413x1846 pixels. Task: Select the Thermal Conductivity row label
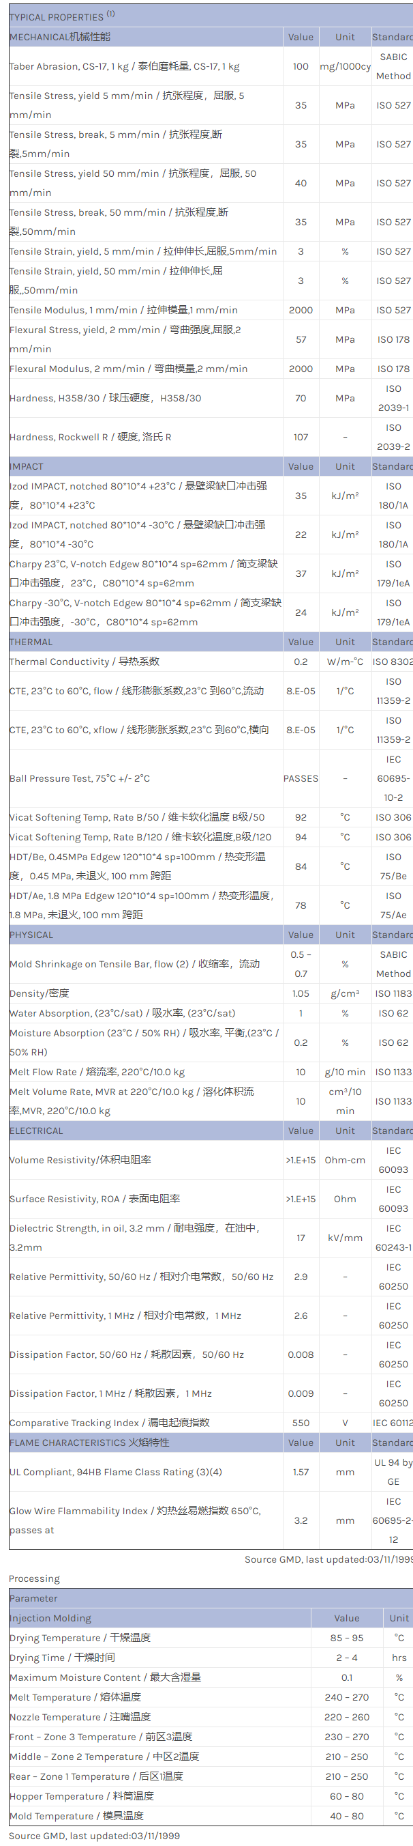(x=85, y=662)
